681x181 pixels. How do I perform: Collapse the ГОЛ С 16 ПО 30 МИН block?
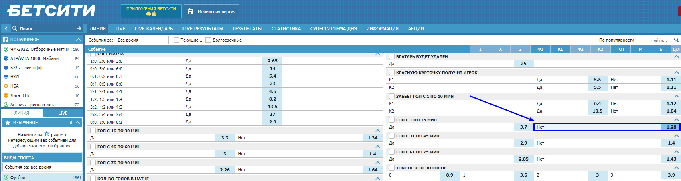pos(378,131)
